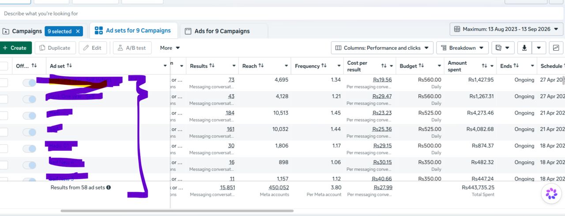Open export options dropdown arrow
565x216 pixels.
[539, 48]
